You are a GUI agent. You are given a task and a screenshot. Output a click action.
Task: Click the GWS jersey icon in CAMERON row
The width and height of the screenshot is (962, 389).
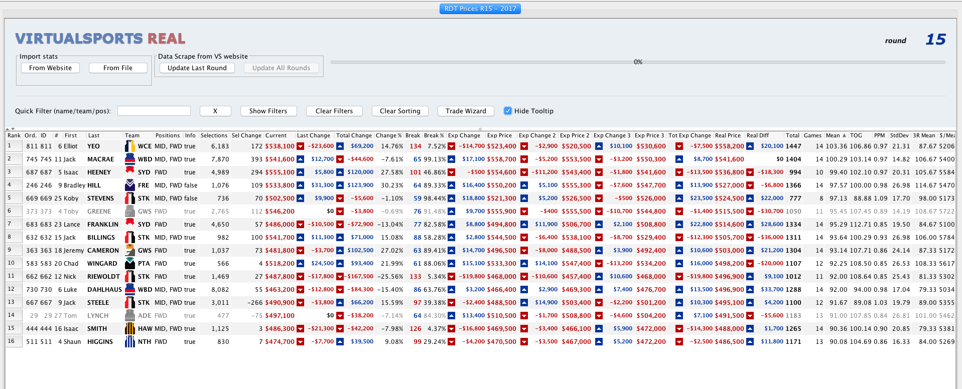[x=130, y=251]
